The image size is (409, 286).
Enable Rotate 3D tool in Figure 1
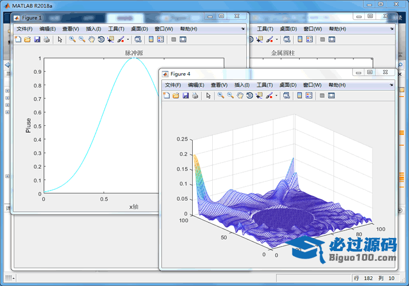tap(101, 39)
